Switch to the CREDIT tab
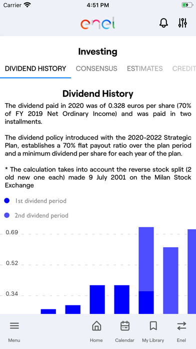196x349 pixels. pos(184,69)
